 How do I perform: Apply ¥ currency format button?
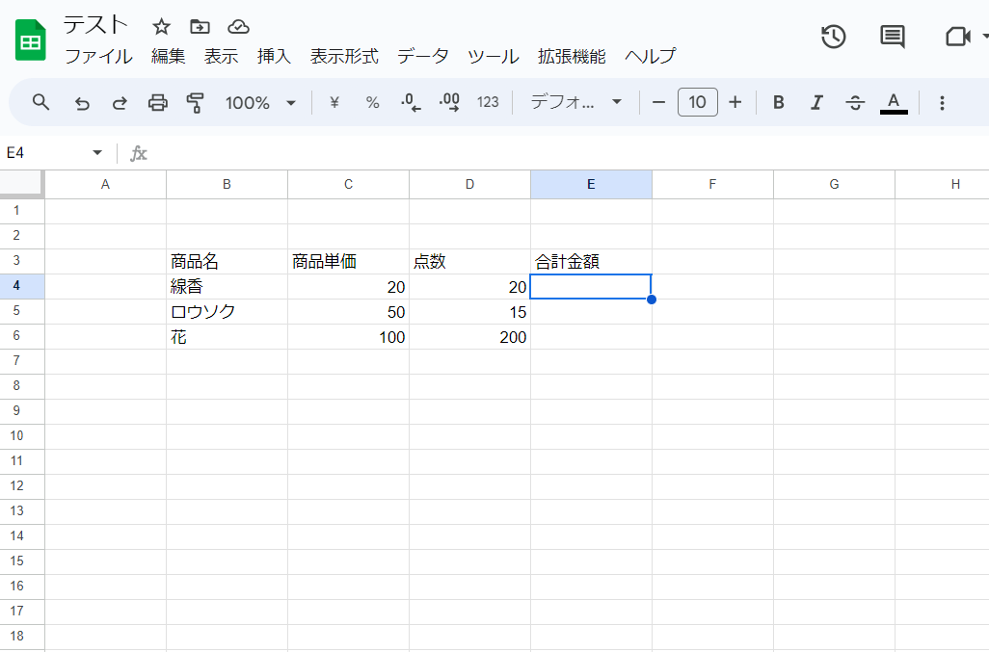[x=334, y=102]
